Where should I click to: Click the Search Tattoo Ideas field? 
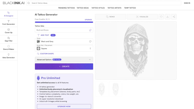(x=104, y=3)
